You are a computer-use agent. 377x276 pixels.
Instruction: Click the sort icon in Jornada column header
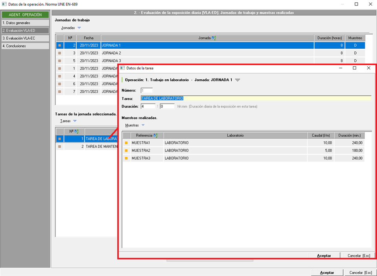click(x=214, y=38)
